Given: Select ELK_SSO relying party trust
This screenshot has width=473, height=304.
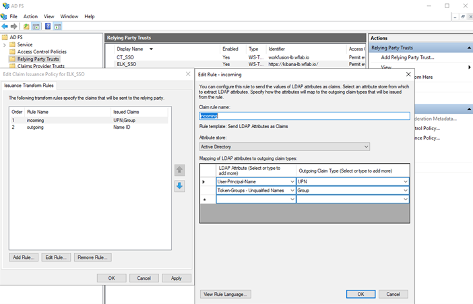Looking at the screenshot, I should pos(127,64).
